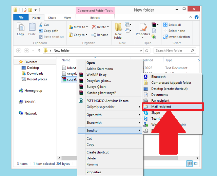The width and height of the screenshot is (217, 176).
Task: Expand the Open with submenu
Action: [x=110, y=115]
